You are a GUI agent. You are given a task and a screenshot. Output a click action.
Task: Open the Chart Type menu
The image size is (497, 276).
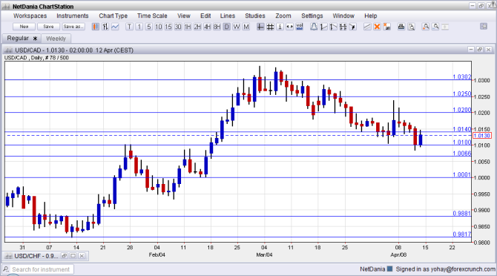(x=113, y=16)
